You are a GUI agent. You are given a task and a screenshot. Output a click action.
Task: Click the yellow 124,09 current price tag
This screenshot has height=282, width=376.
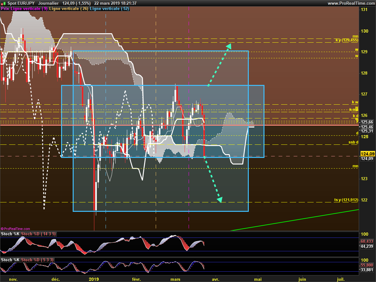pos(368,154)
